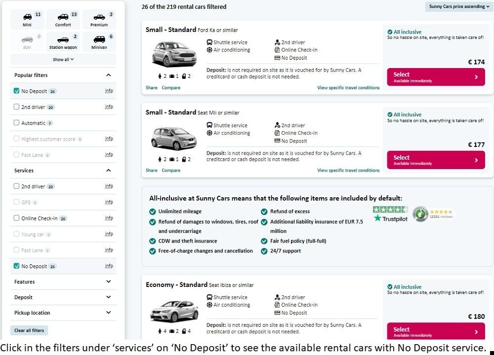Click info icon beside Online Check-in filter
The image size is (494, 355).
pyautogui.click(x=109, y=218)
